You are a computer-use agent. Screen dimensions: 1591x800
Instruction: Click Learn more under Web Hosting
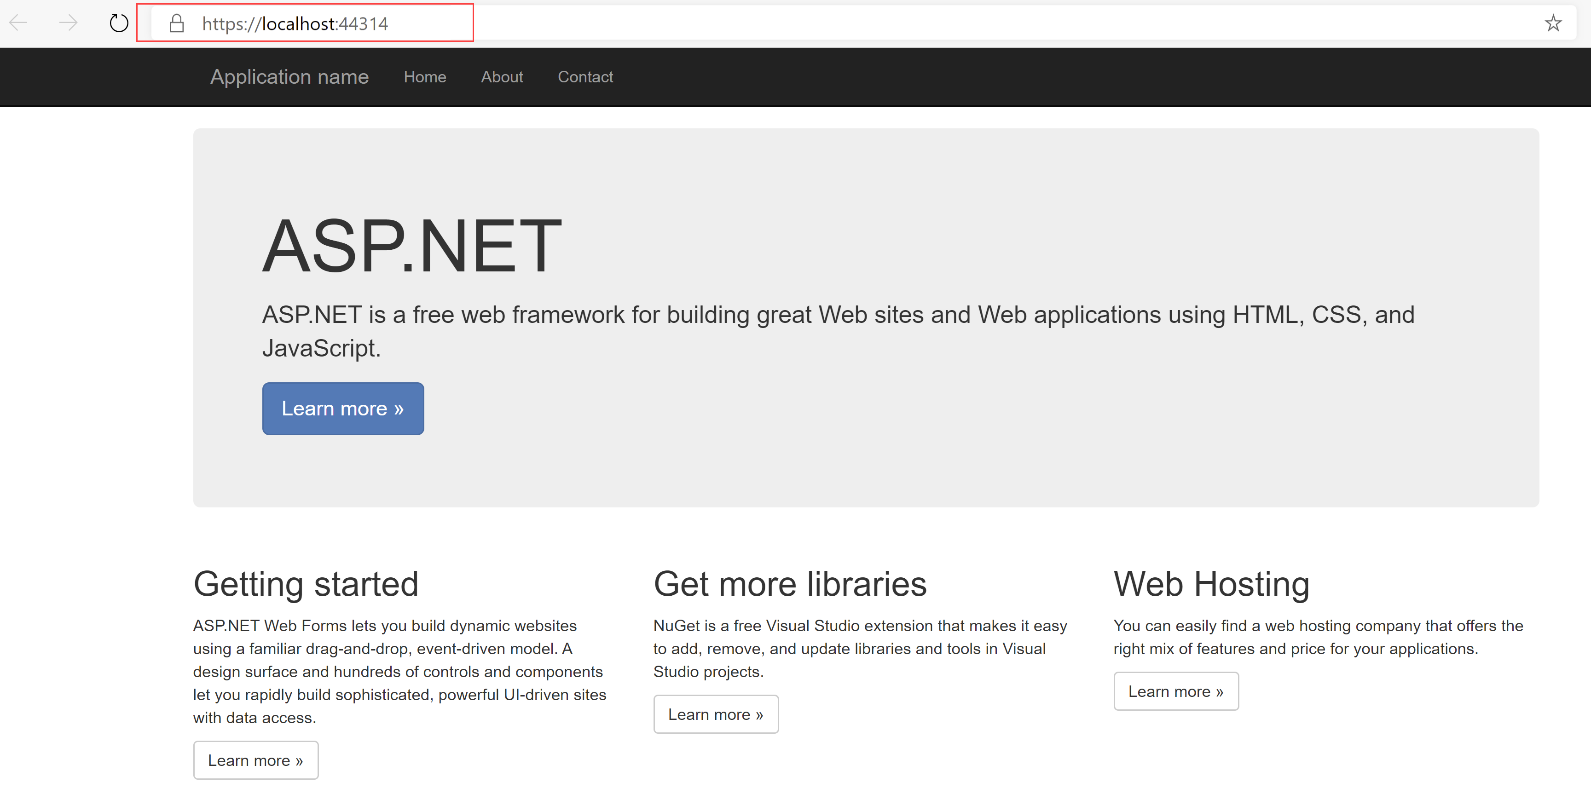click(1176, 691)
